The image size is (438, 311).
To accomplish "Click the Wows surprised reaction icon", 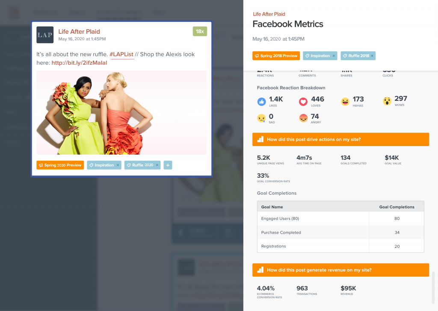I will click(x=387, y=101).
